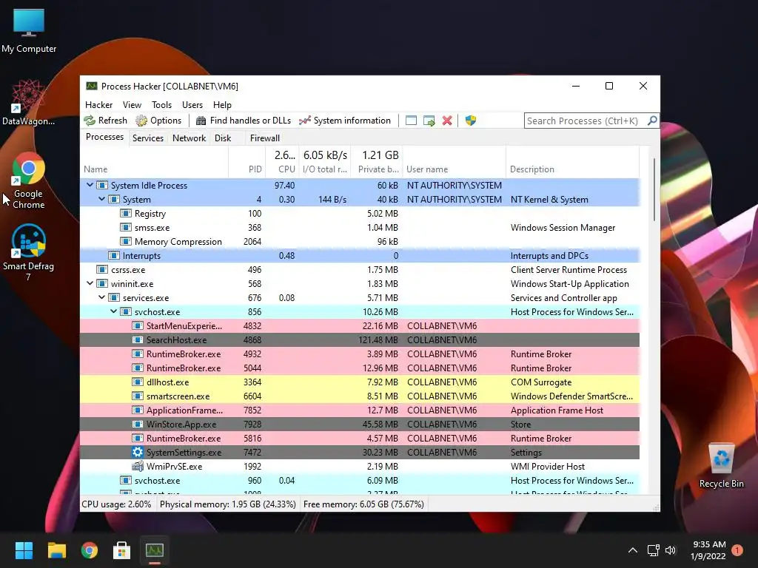758x568 pixels.
Task: Open File Explorer from taskbar
Action: (56, 550)
